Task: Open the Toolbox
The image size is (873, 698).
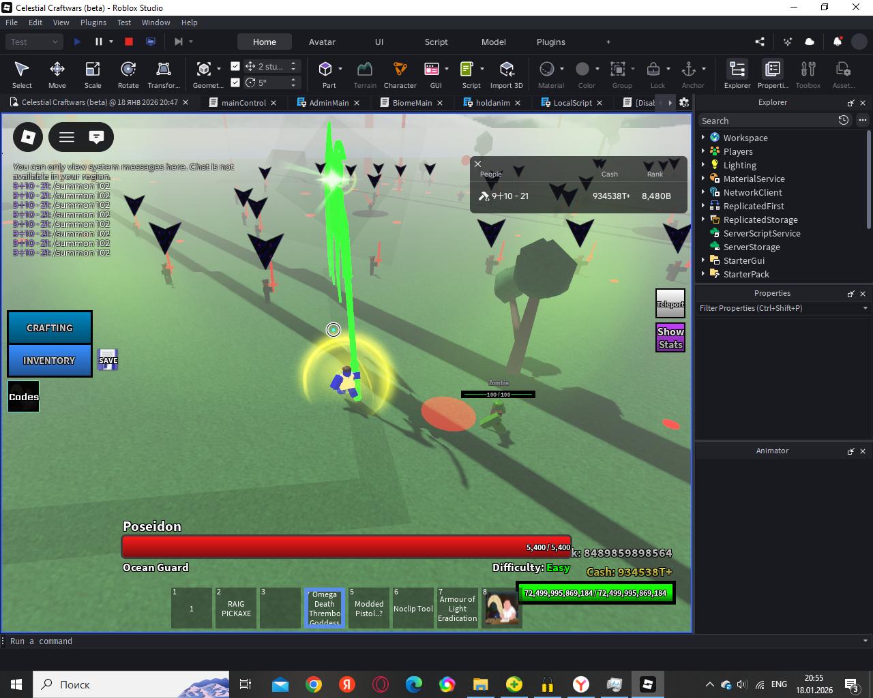Action: [x=808, y=74]
